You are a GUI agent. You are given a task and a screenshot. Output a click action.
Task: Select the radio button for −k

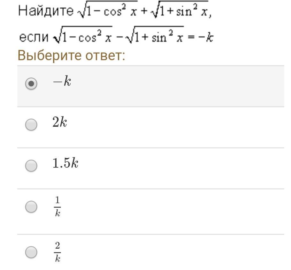click(31, 84)
